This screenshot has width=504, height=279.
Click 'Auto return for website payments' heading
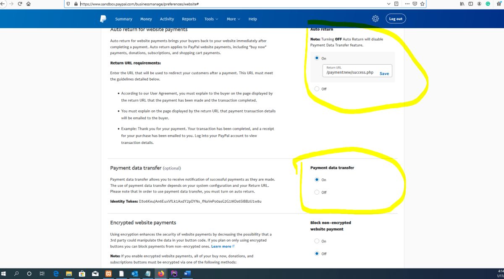click(149, 29)
